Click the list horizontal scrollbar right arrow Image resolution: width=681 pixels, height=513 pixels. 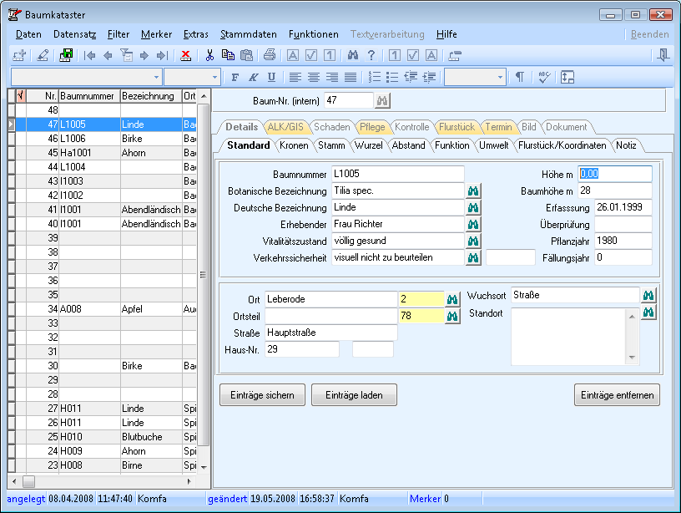[x=189, y=481]
